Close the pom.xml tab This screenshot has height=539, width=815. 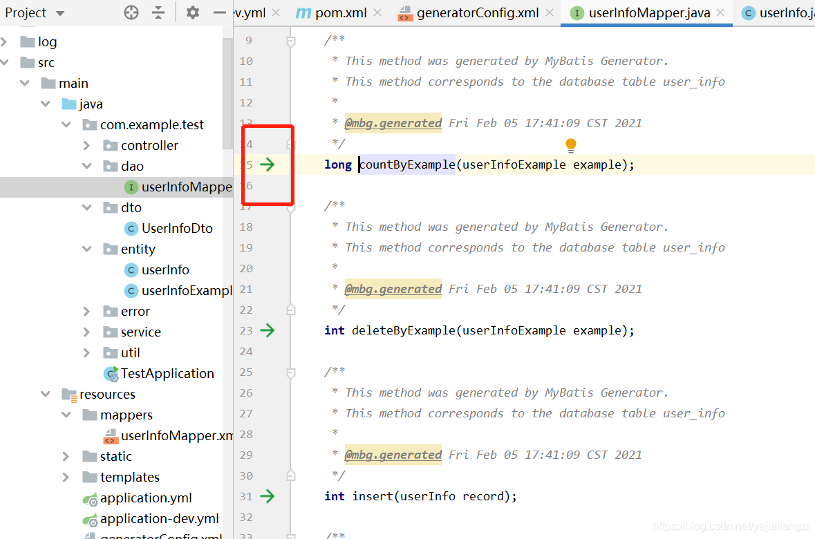377,12
